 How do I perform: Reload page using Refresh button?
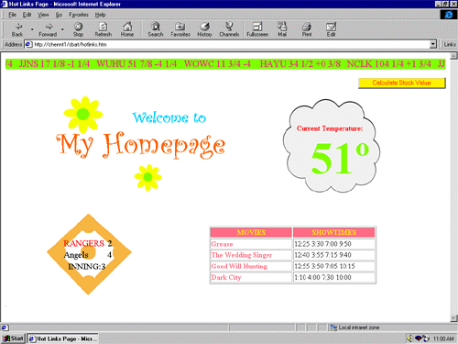coord(104,29)
